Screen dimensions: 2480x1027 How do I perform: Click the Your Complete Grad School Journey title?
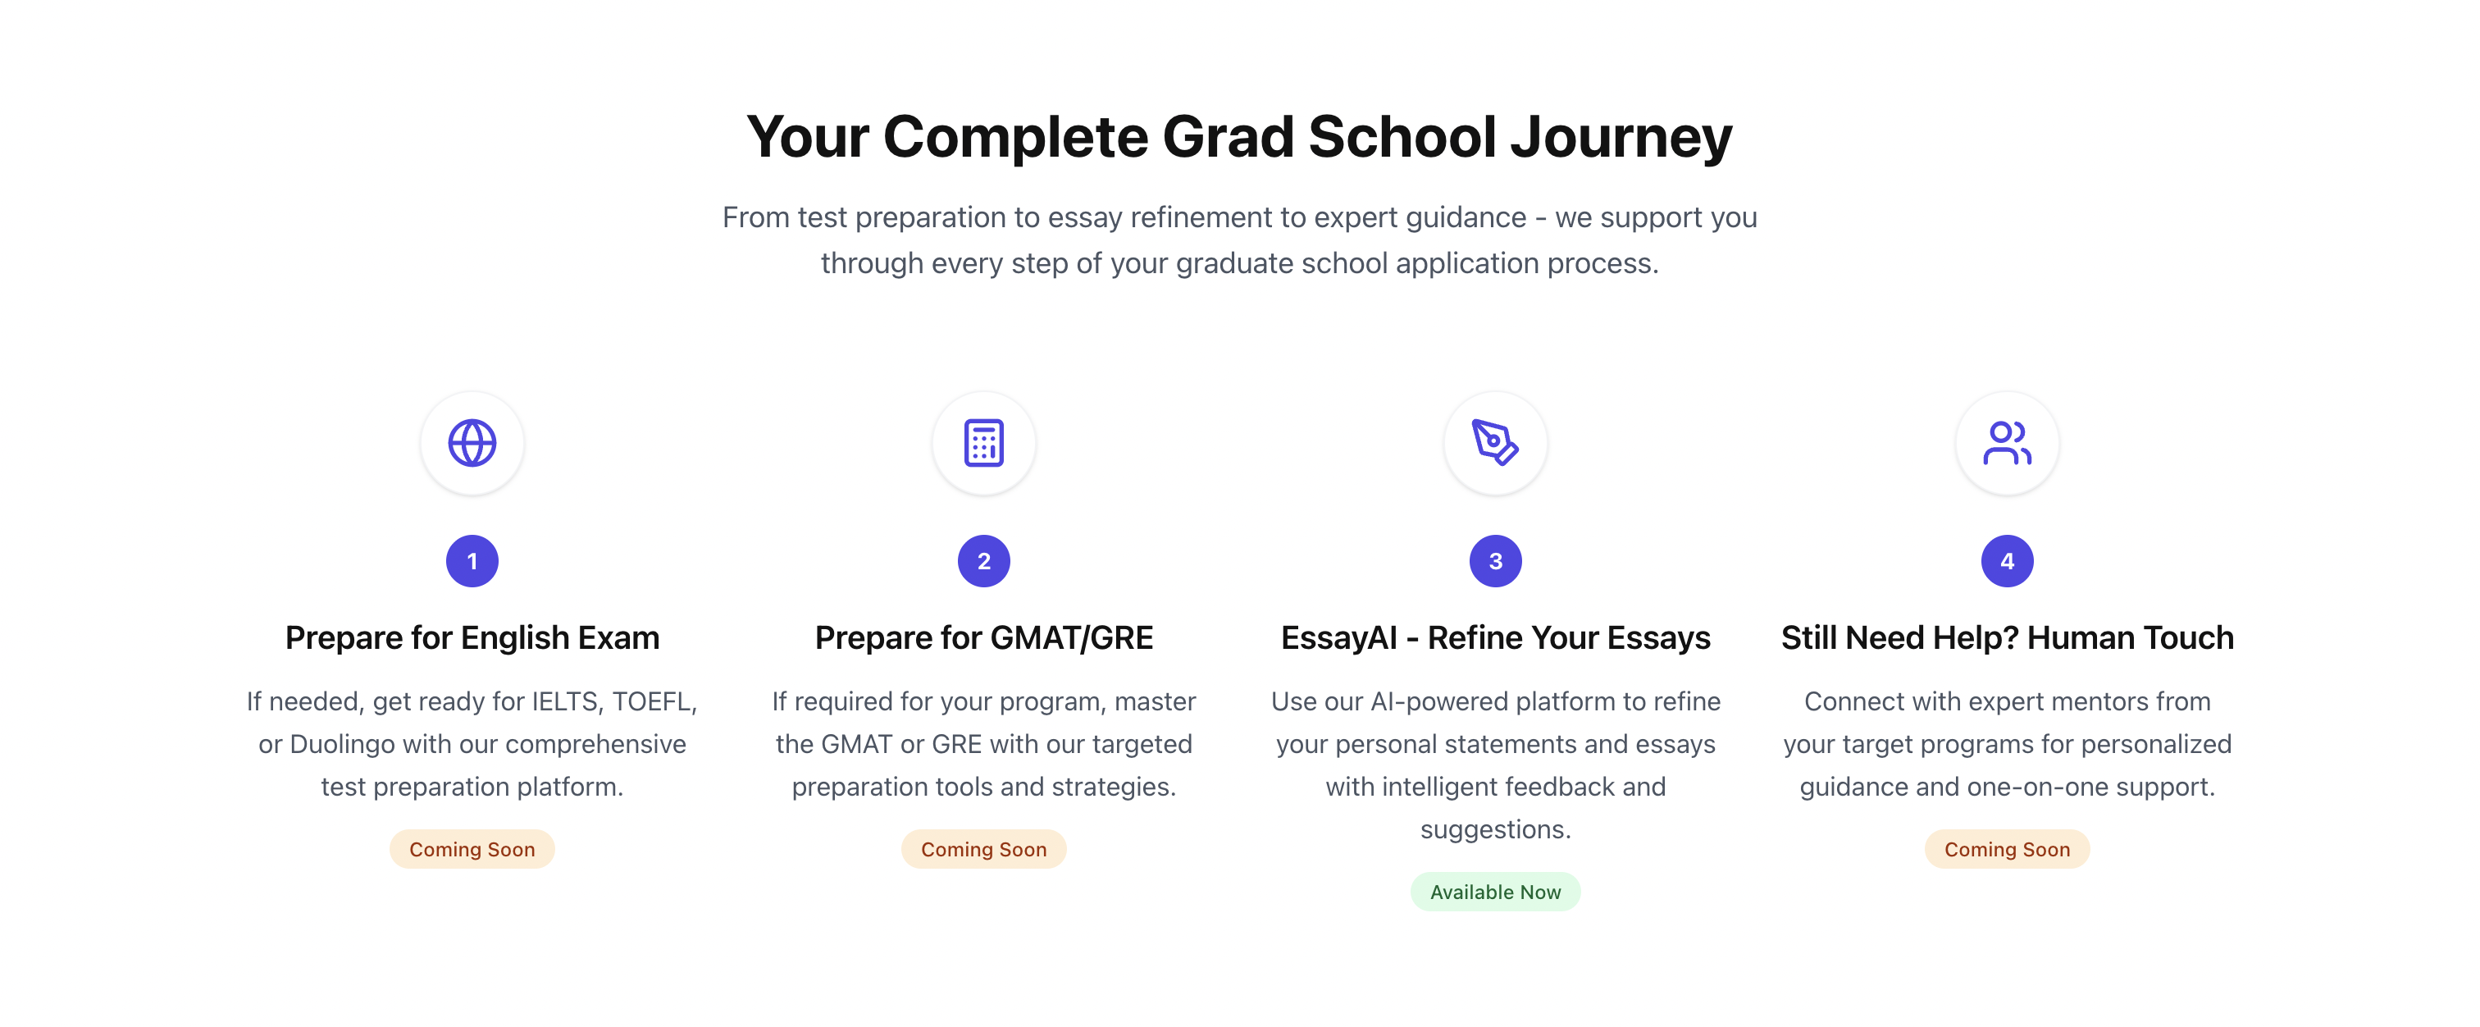(x=1240, y=137)
